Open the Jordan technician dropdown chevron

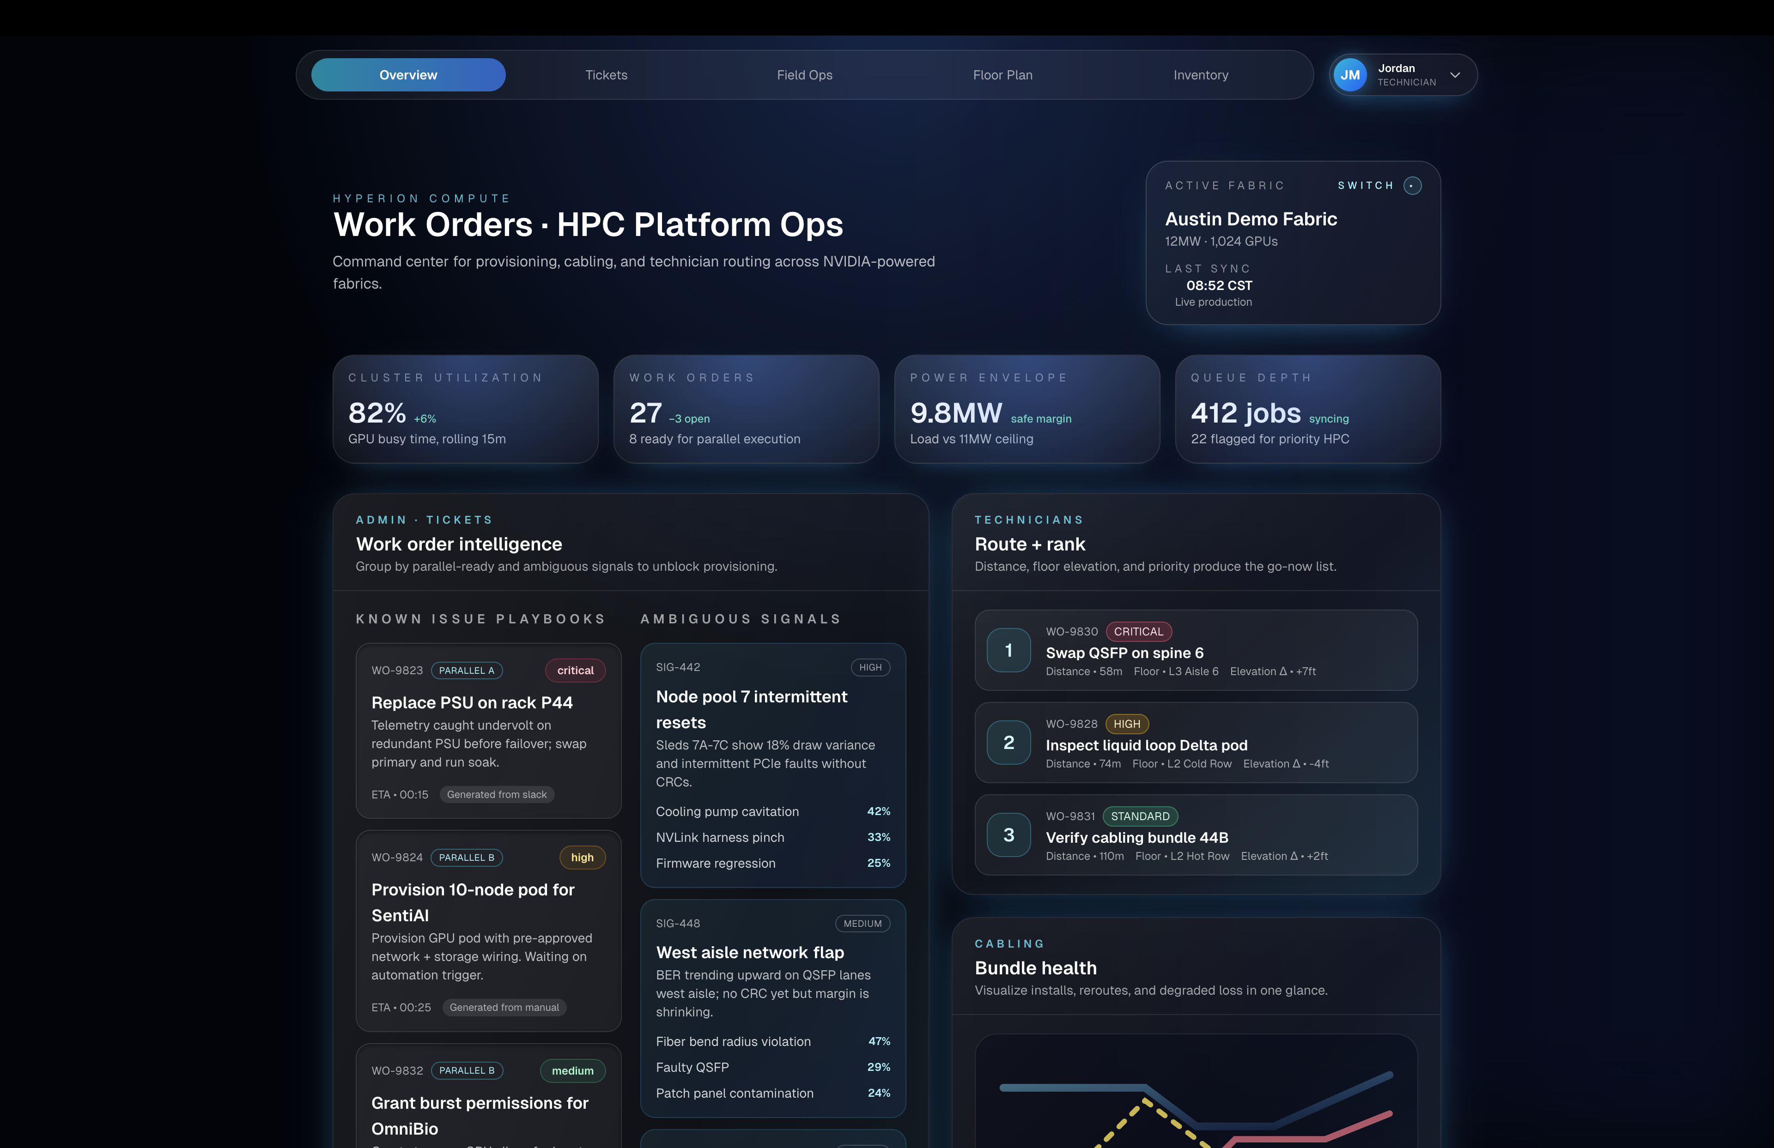[1455, 74]
